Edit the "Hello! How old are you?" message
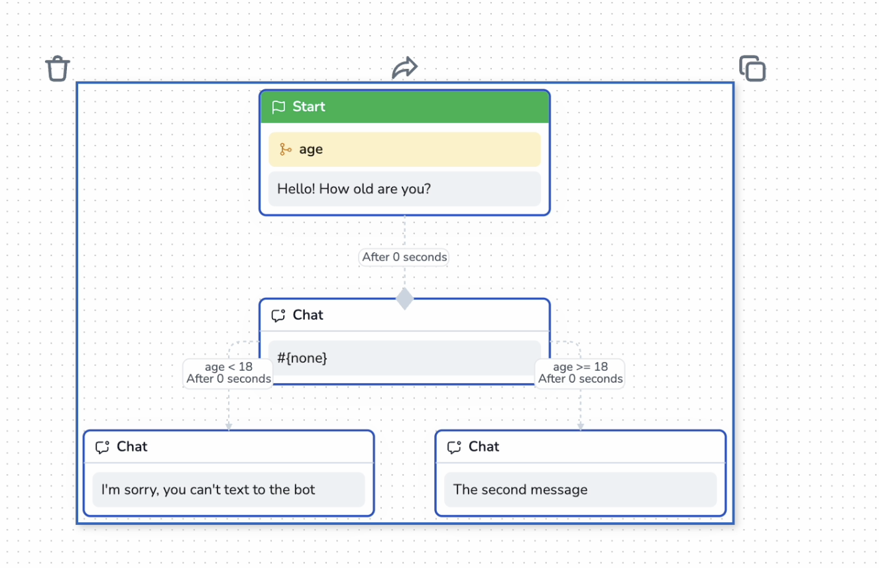This screenshot has width=879, height=568. [x=404, y=189]
